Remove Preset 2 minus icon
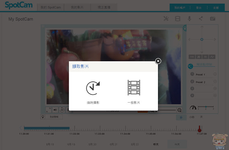This screenshot has height=150, width=229. [x=215, y=82]
